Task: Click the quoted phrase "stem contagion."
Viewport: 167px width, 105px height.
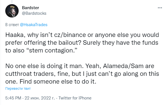Action: 52,50
